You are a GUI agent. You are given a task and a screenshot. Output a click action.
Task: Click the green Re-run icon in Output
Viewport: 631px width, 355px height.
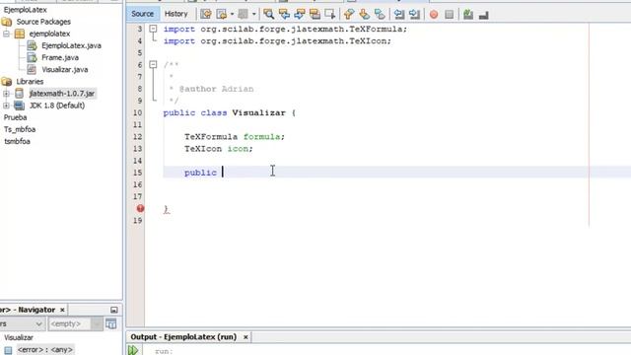click(133, 350)
